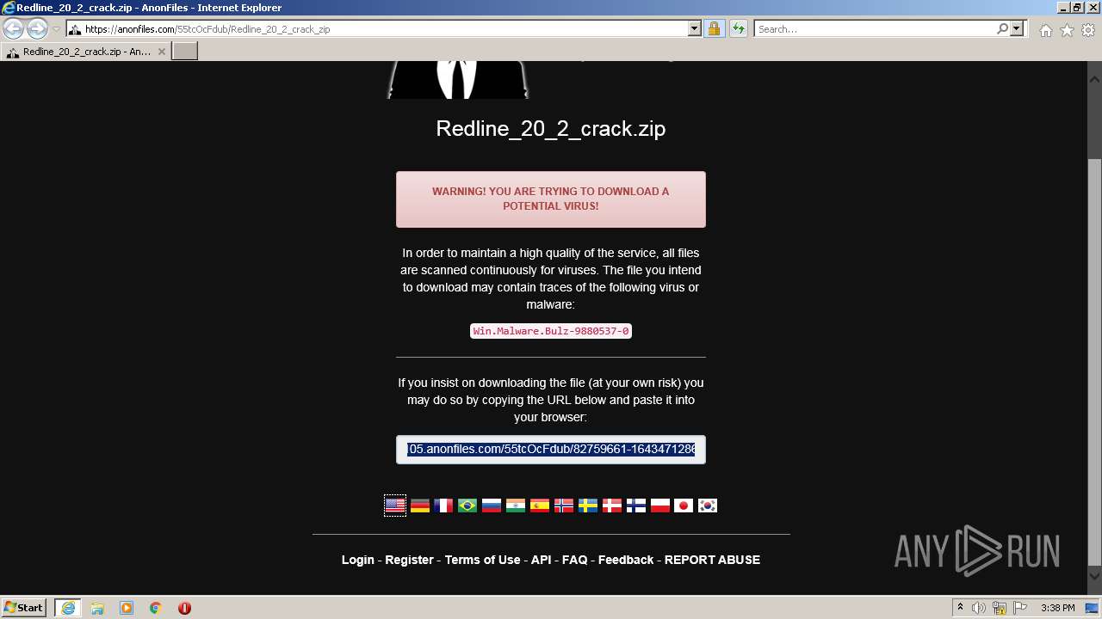Choose the Japanese flag language
This screenshot has width=1102, height=619.
point(684,506)
